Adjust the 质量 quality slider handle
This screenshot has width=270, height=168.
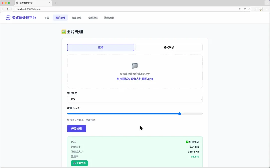[x=179, y=114]
